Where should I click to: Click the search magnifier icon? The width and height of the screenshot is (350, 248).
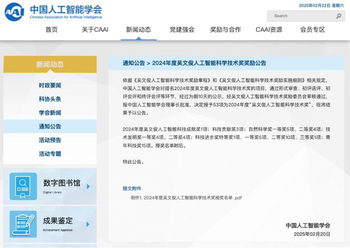tap(338, 16)
